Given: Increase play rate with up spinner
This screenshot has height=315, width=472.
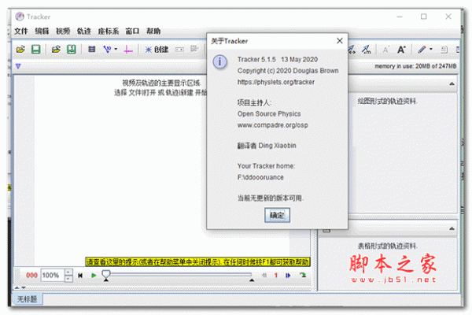Looking at the screenshot, I should pyautogui.click(x=68, y=272).
